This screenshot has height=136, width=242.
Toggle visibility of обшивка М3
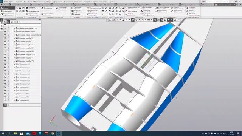[5, 94]
